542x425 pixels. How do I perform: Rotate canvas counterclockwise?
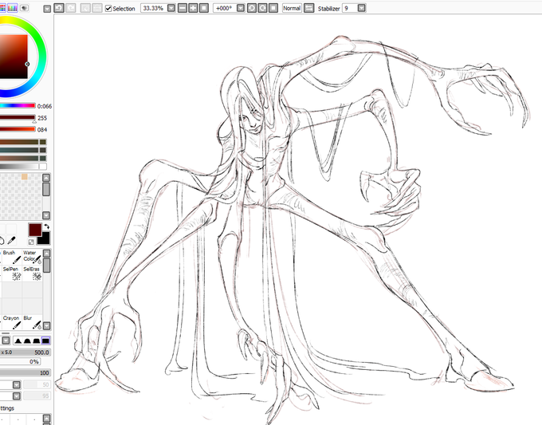[x=252, y=8]
